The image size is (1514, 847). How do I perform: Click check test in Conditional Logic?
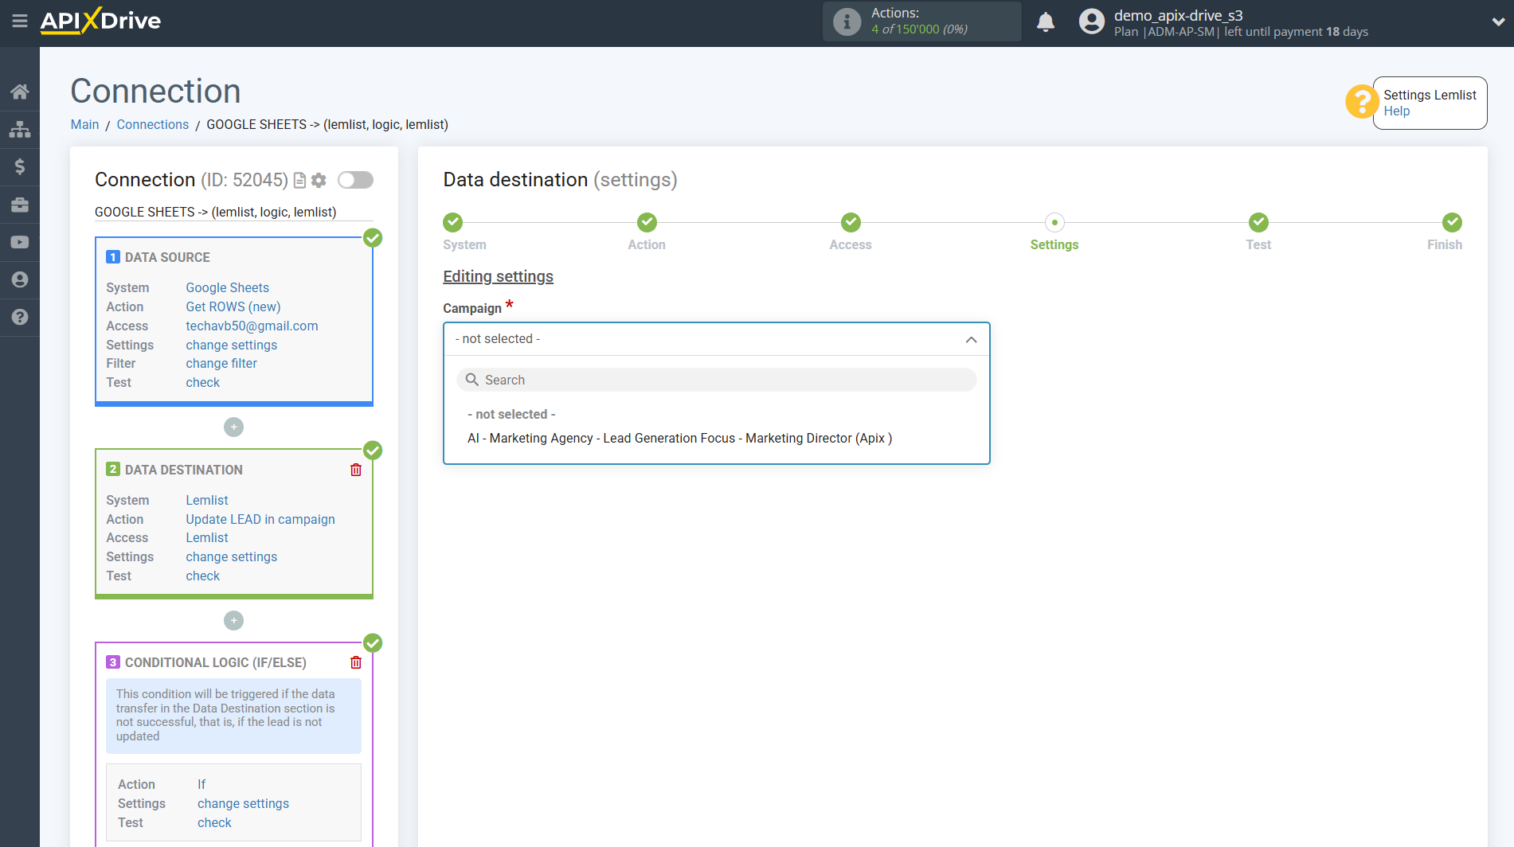coord(214,822)
